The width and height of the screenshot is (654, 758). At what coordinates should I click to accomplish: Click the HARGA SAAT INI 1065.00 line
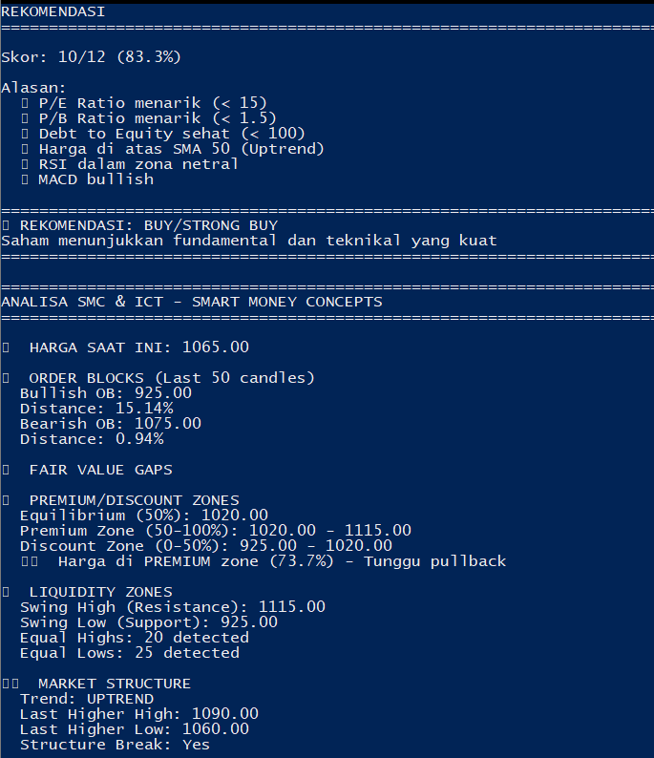click(x=138, y=347)
